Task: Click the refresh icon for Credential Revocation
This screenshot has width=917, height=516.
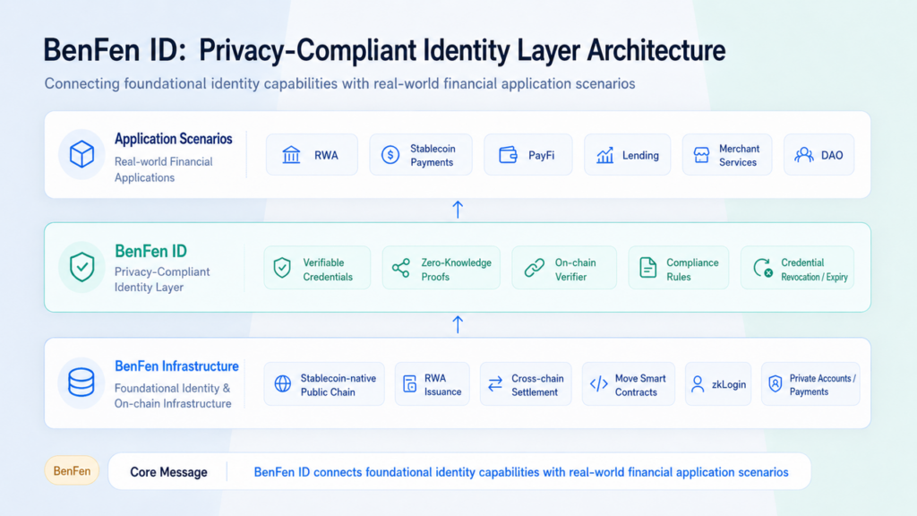Action: tap(763, 268)
